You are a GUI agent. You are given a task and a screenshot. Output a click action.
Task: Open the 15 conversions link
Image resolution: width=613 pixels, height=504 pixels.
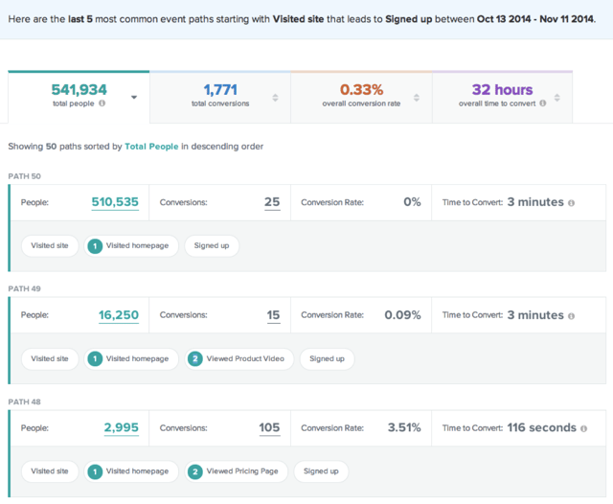point(273,315)
